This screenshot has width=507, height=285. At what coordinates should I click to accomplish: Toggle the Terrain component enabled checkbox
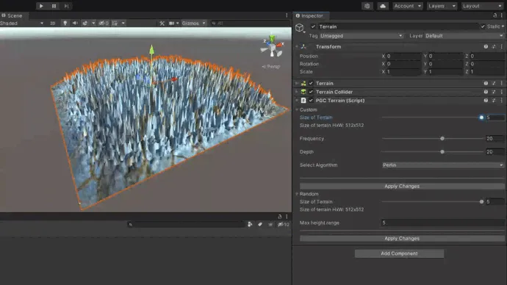tap(311, 83)
